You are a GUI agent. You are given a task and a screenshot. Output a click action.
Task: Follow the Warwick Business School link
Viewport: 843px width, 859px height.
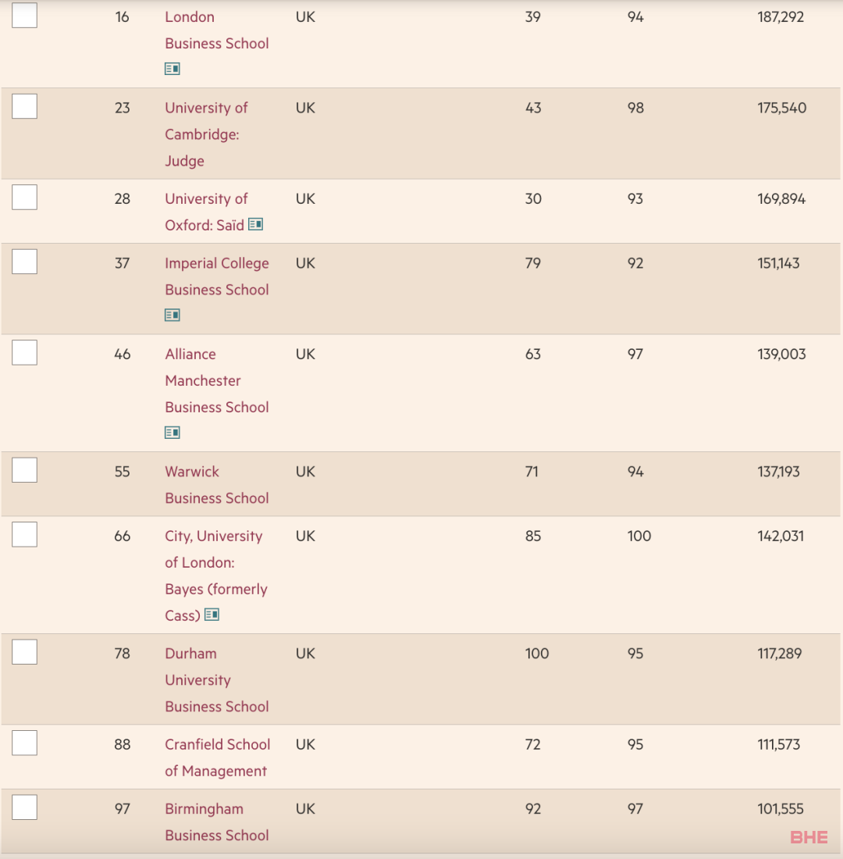click(217, 485)
